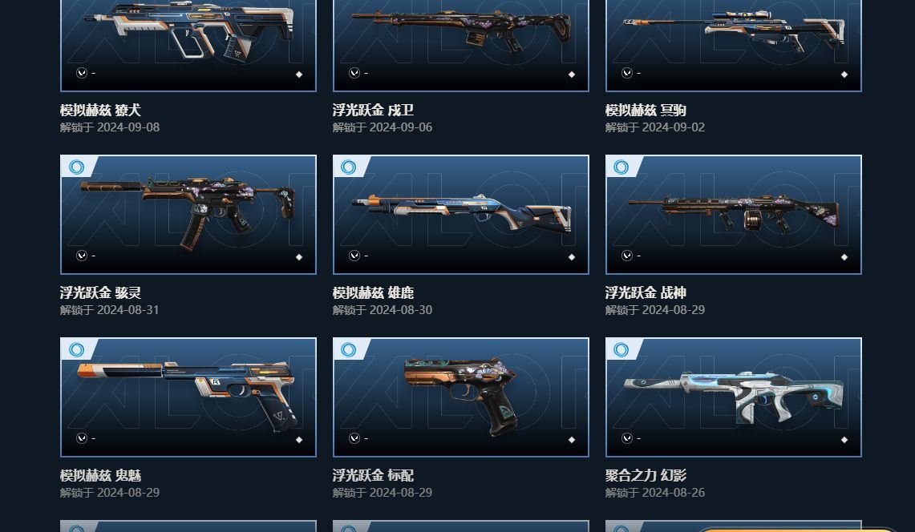915x532 pixels.
Task: Click the Valorant logo icon on 模拟赫兹 冥驹 card
Action: [x=627, y=73]
